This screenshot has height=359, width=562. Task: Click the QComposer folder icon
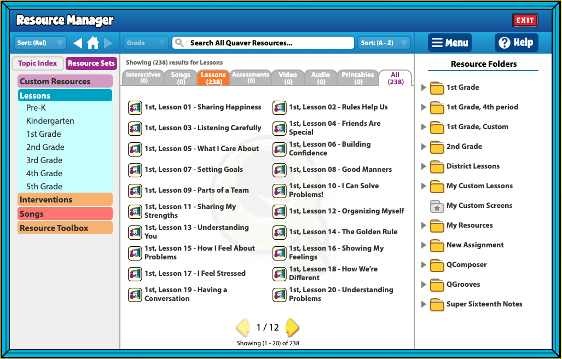click(x=437, y=265)
